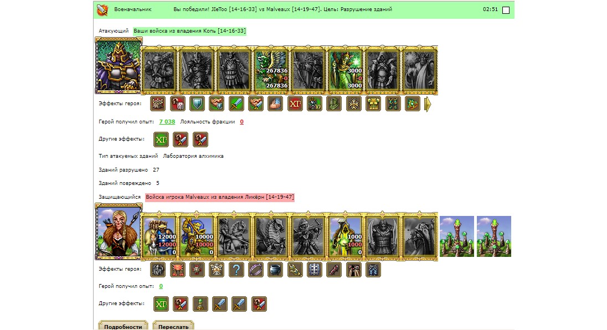Image resolution: width=607 pixels, height=330 pixels.
Task: Select the 267836 winged unit slot
Action: pyautogui.click(x=271, y=70)
